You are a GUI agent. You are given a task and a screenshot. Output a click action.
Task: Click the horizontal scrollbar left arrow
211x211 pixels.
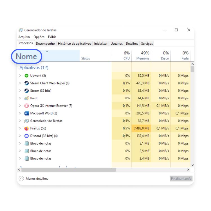click(x=19, y=170)
